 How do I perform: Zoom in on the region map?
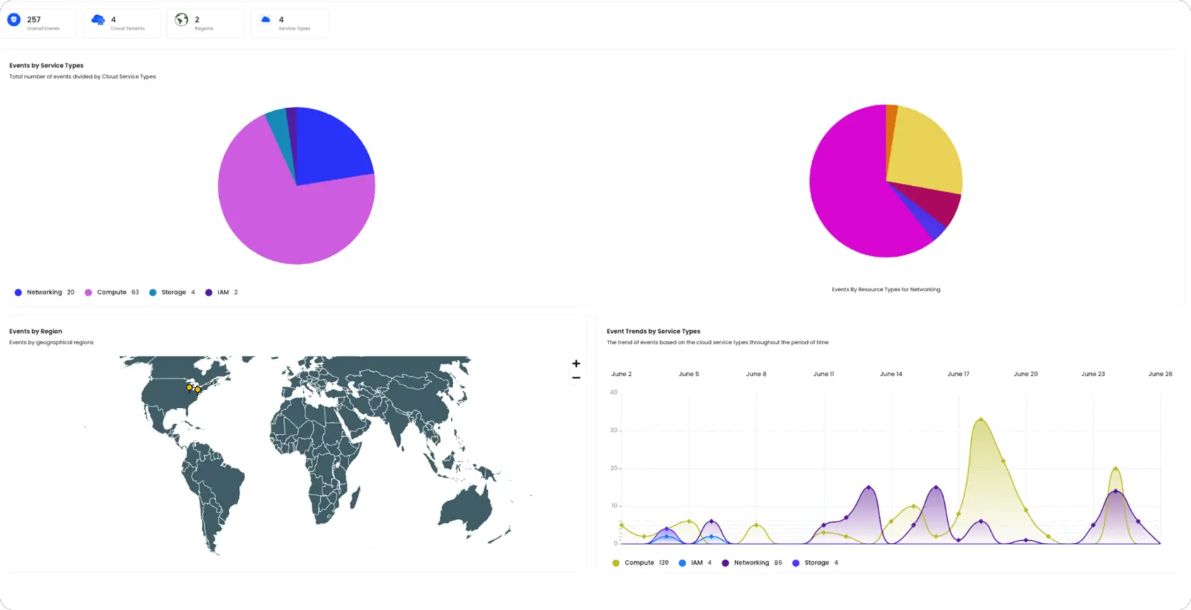click(x=576, y=363)
